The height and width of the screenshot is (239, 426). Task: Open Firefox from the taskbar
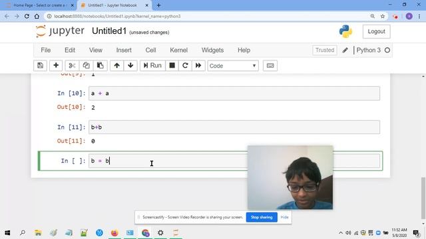[114, 233]
